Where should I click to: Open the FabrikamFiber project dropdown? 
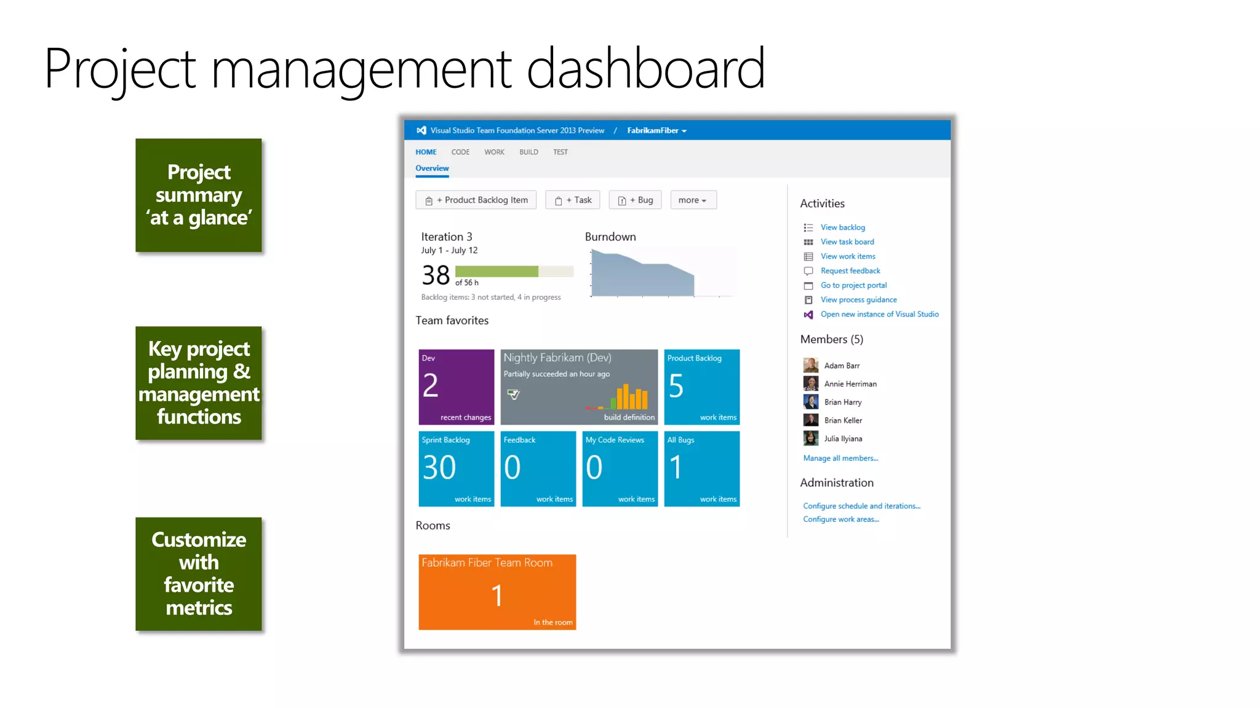[x=656, y=130]
